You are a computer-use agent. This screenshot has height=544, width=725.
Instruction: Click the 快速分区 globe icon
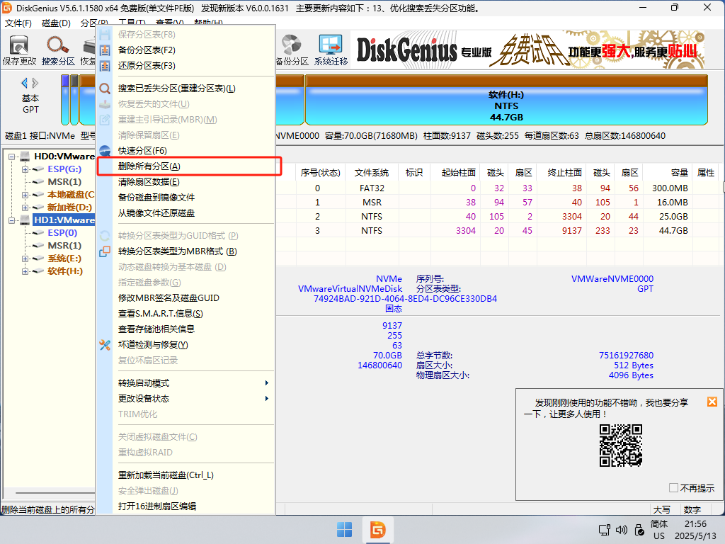point(105,151)
